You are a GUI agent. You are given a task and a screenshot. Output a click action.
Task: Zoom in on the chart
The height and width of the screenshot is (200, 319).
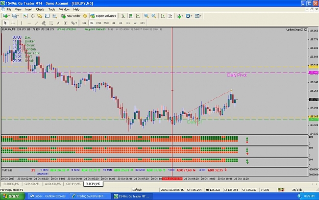pyautogui.click(x=146, y=16)
